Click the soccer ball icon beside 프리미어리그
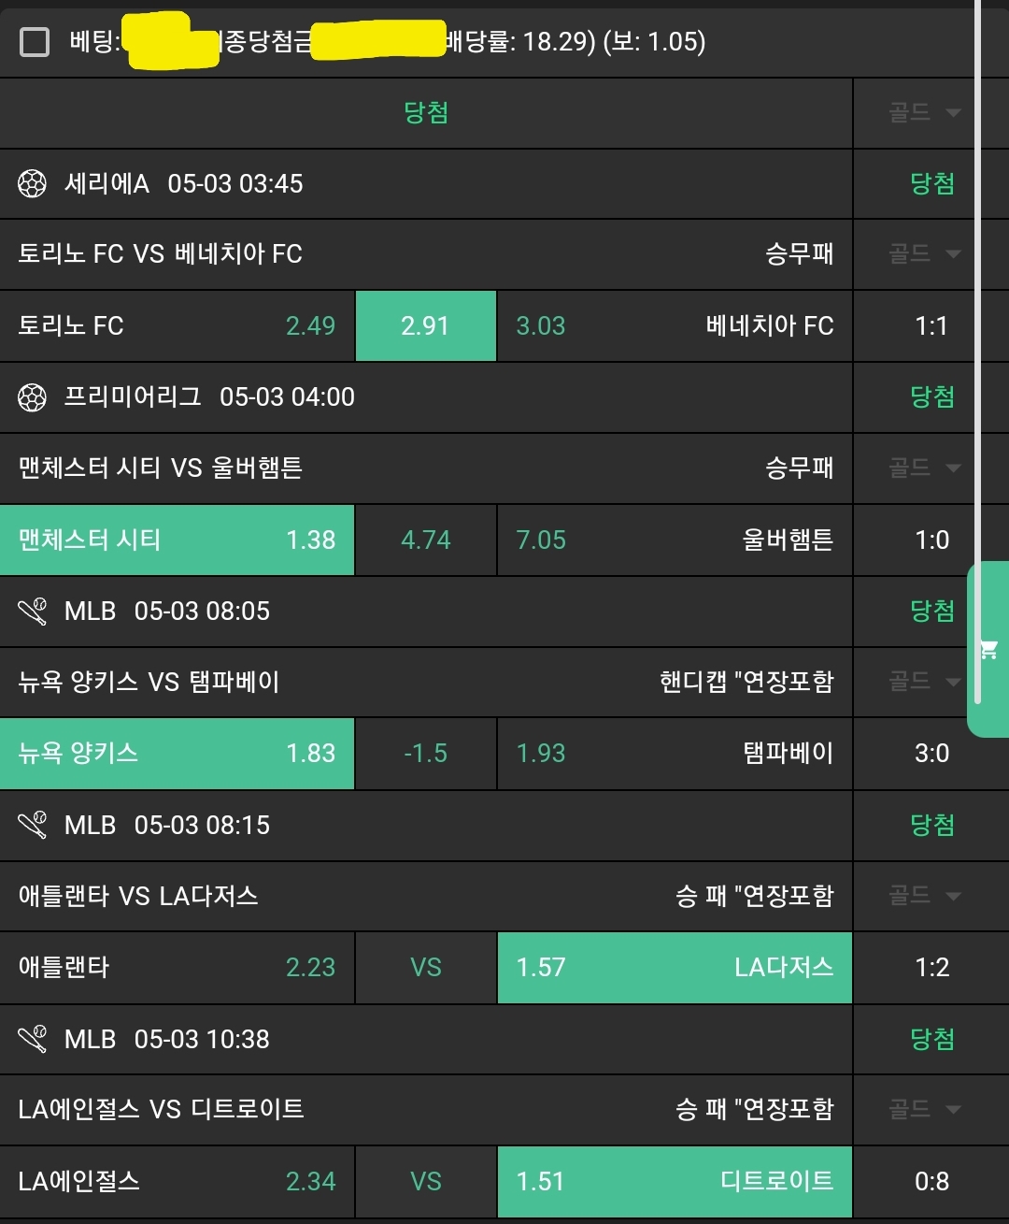The height and width of the screenshot is (1224, 1009). (x=33, y=397)
